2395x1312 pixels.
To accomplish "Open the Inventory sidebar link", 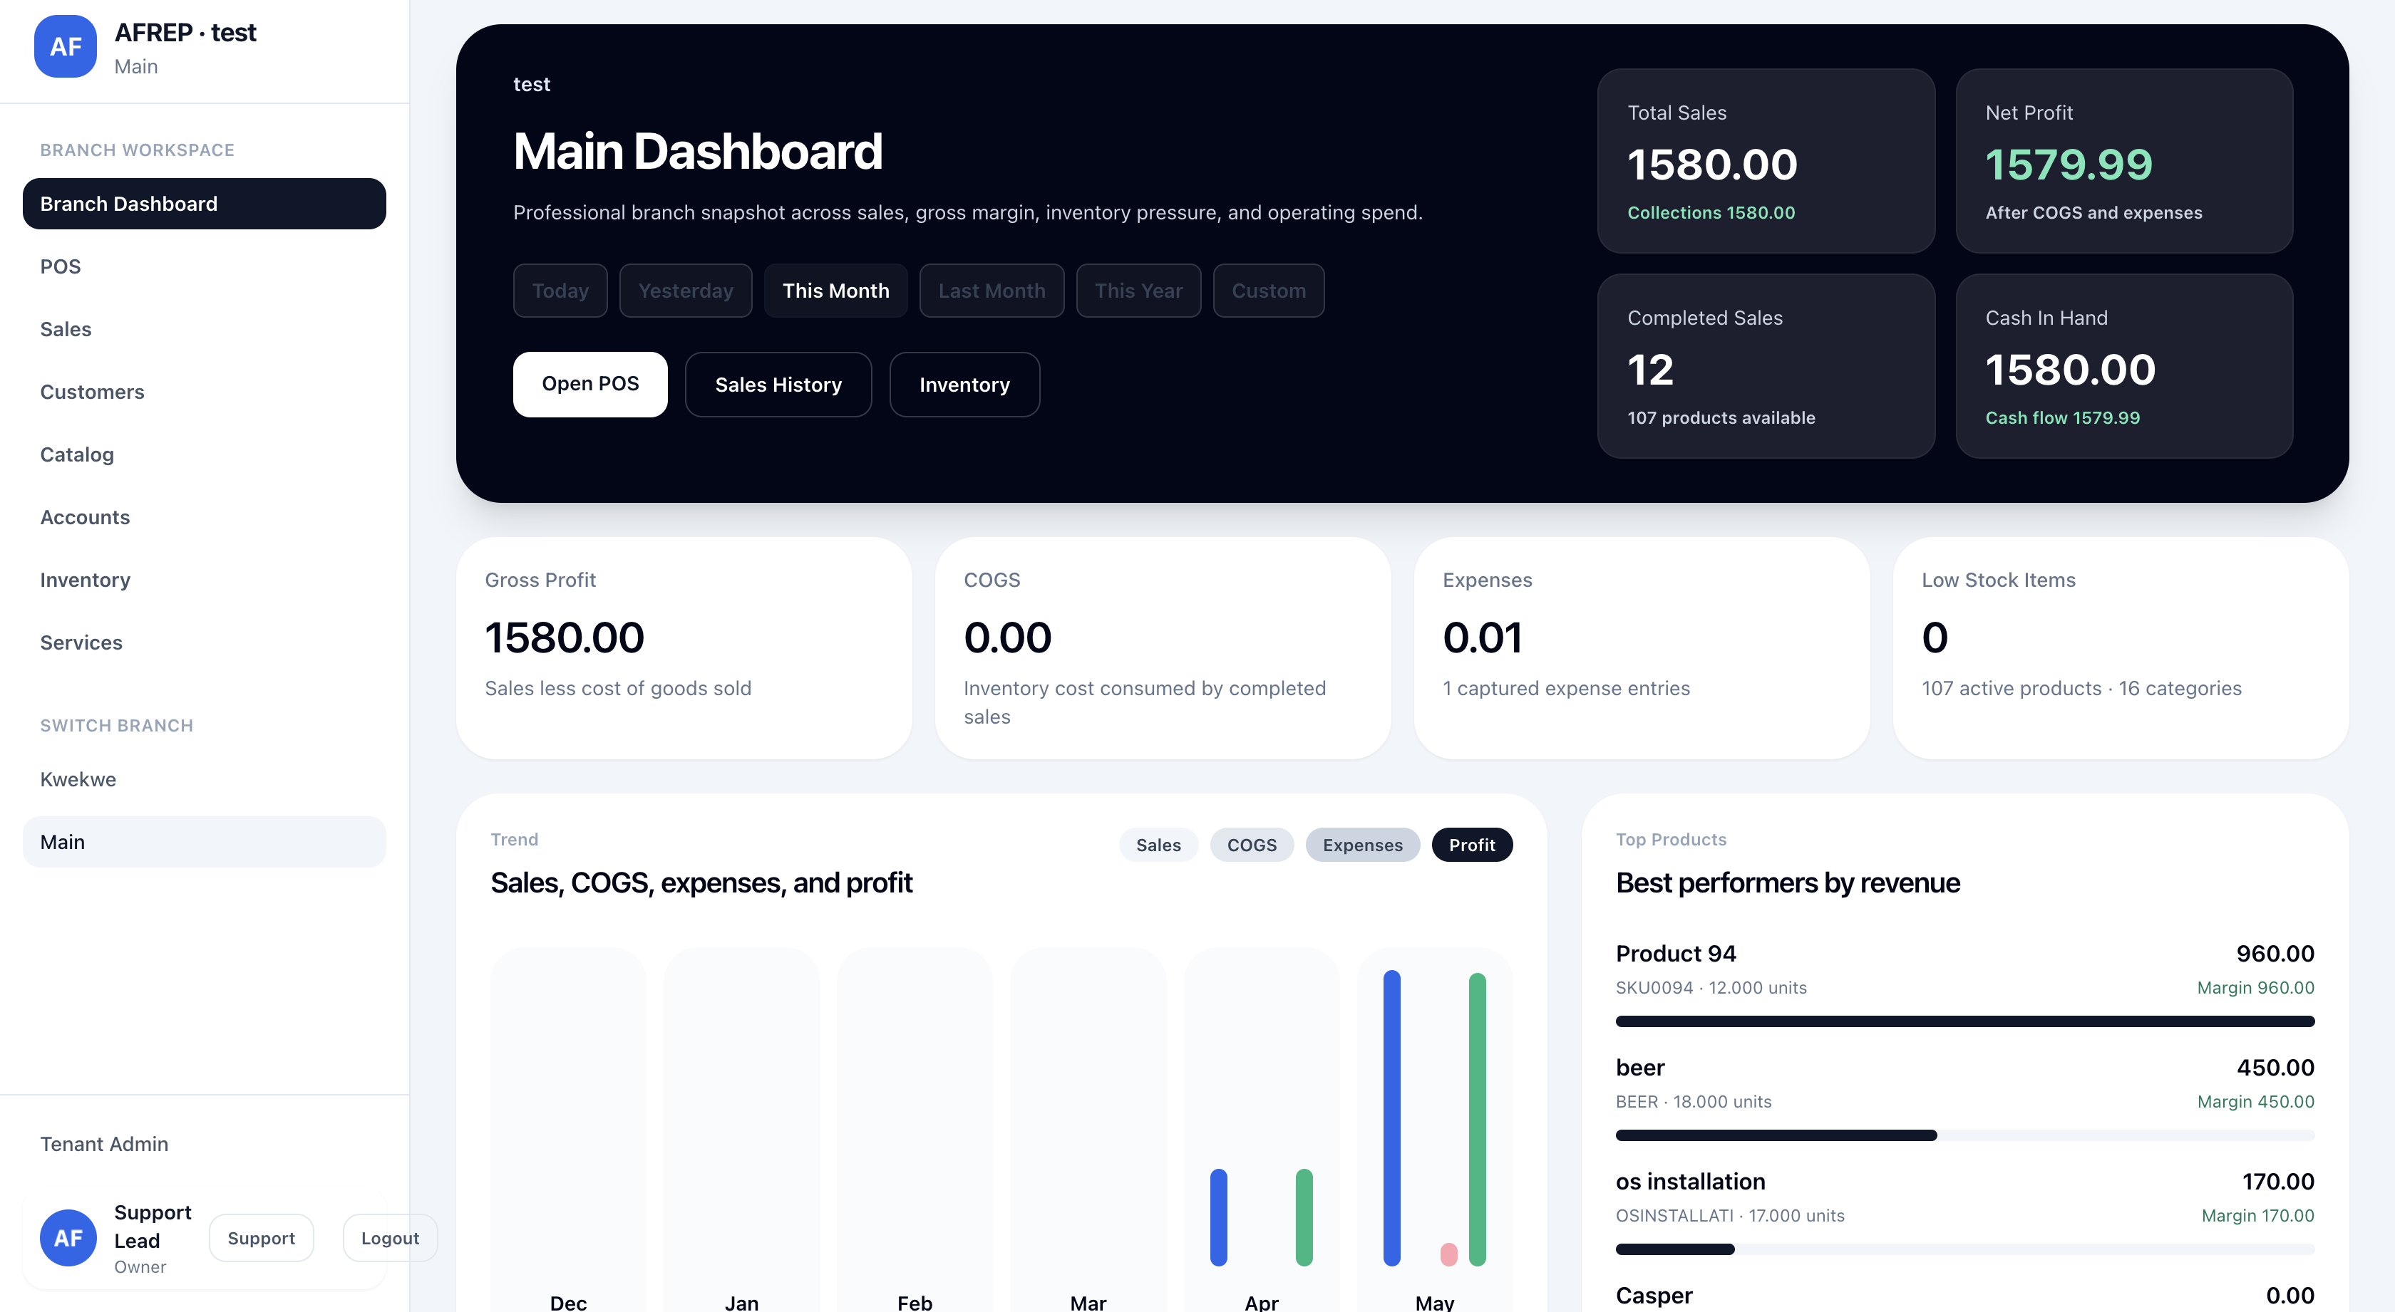I will (204, 580).
